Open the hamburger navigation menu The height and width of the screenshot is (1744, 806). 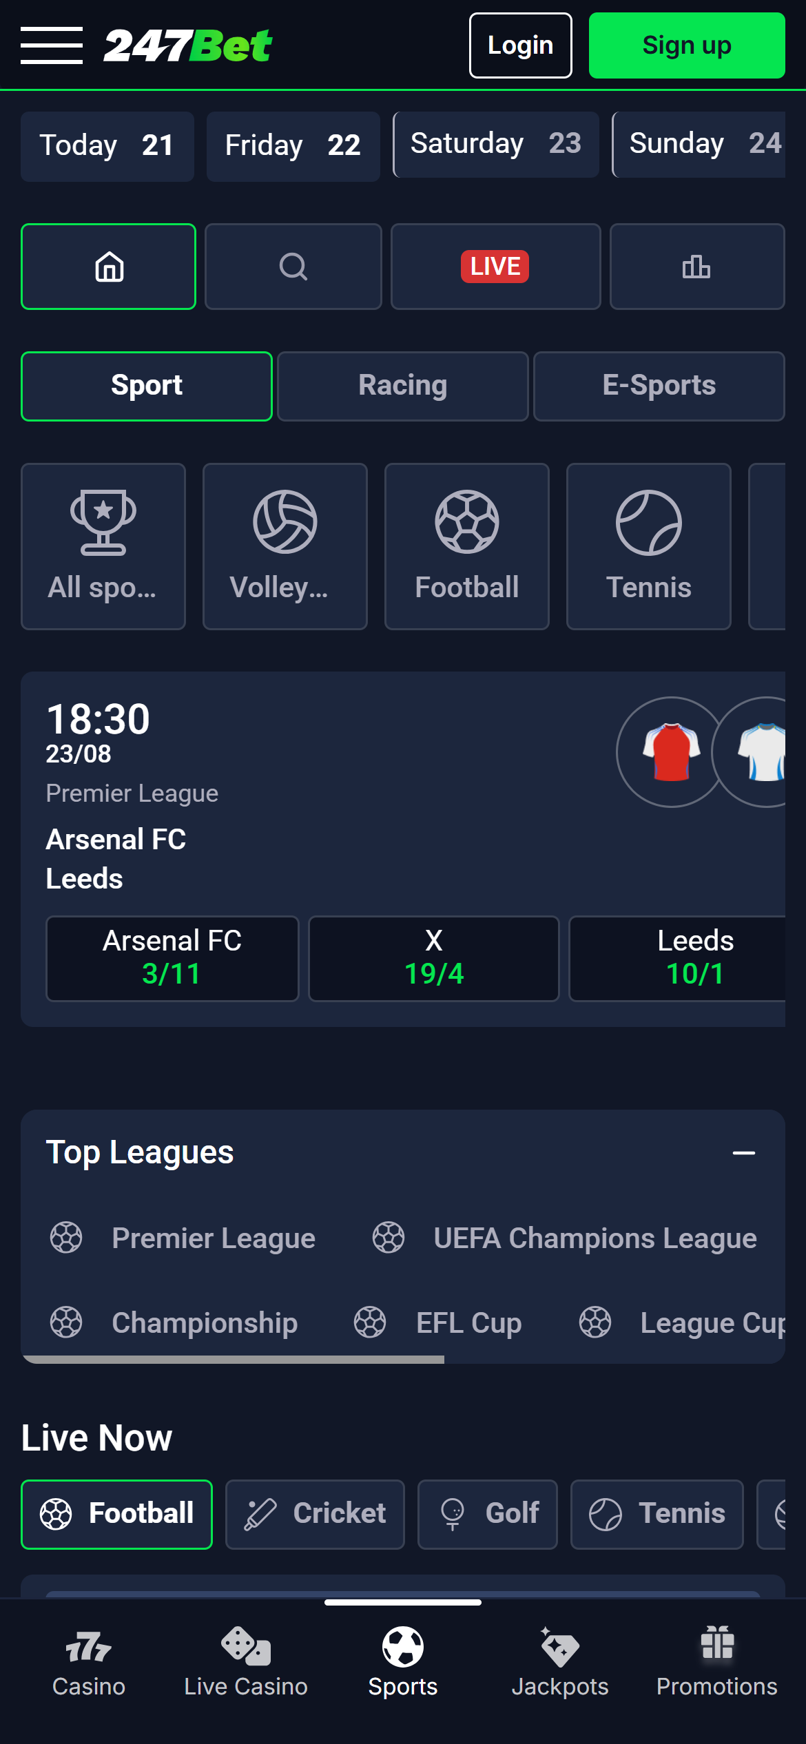[51, 44]
